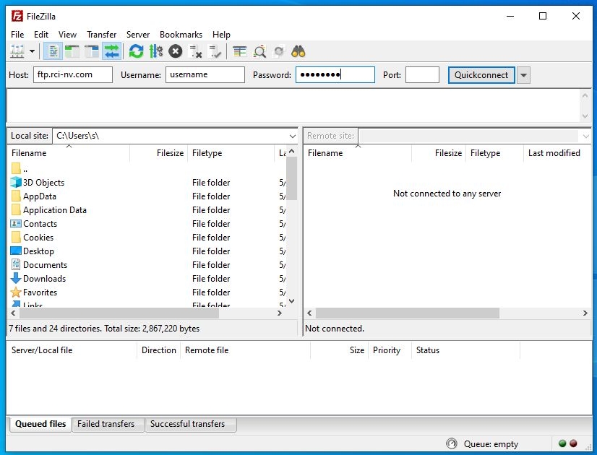Toggle processing of the transfer queue

click(155, 51)
